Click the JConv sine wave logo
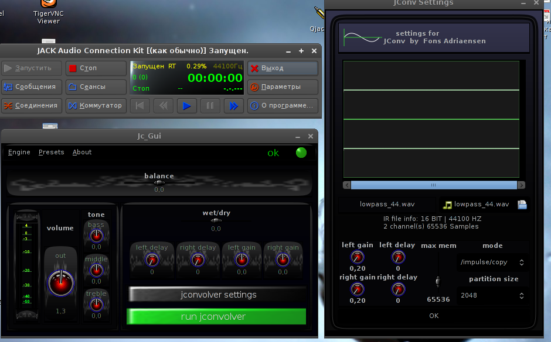Image resolution: width=551 pixels, height=342 pixels. pos(363,37)
